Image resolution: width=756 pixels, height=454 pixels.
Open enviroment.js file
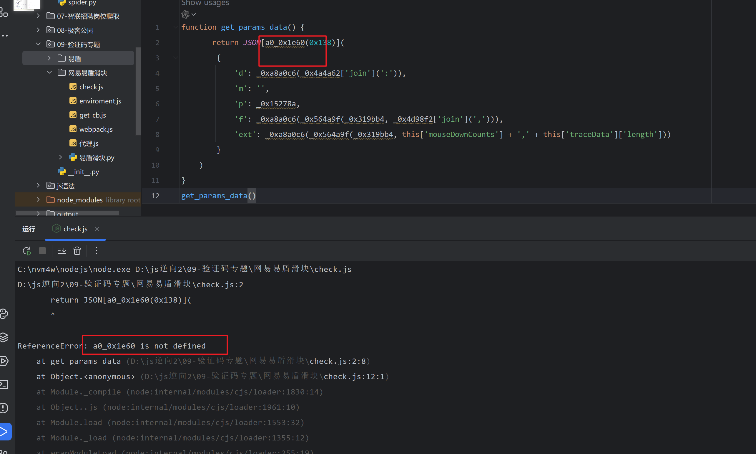[100, 101]
